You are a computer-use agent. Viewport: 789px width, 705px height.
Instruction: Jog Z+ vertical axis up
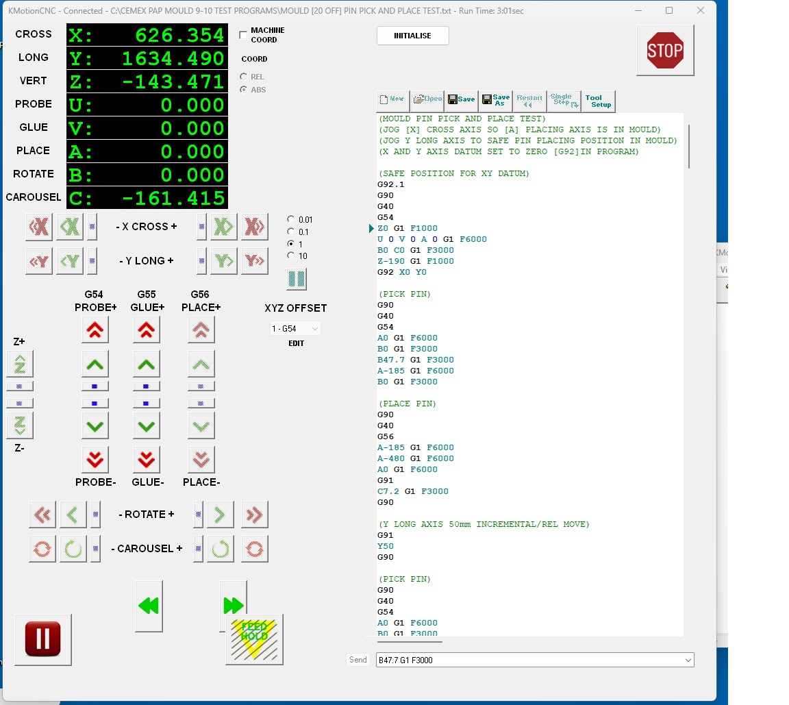tap(20, 364)
